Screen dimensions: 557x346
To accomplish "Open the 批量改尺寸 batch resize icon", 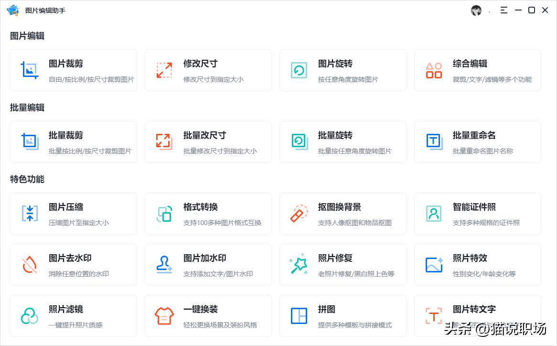I will [x=164, y=141].
